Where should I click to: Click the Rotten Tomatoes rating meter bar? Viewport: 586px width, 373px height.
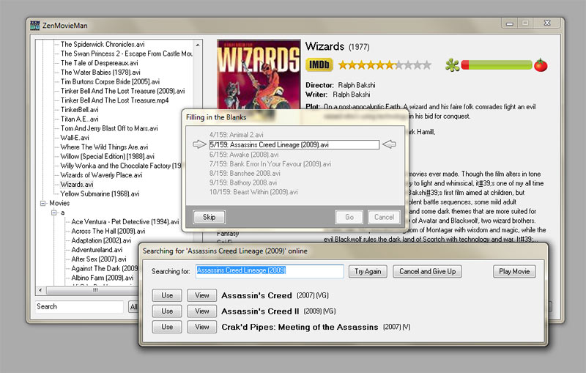pyautogui.click(x=497, y=65)
